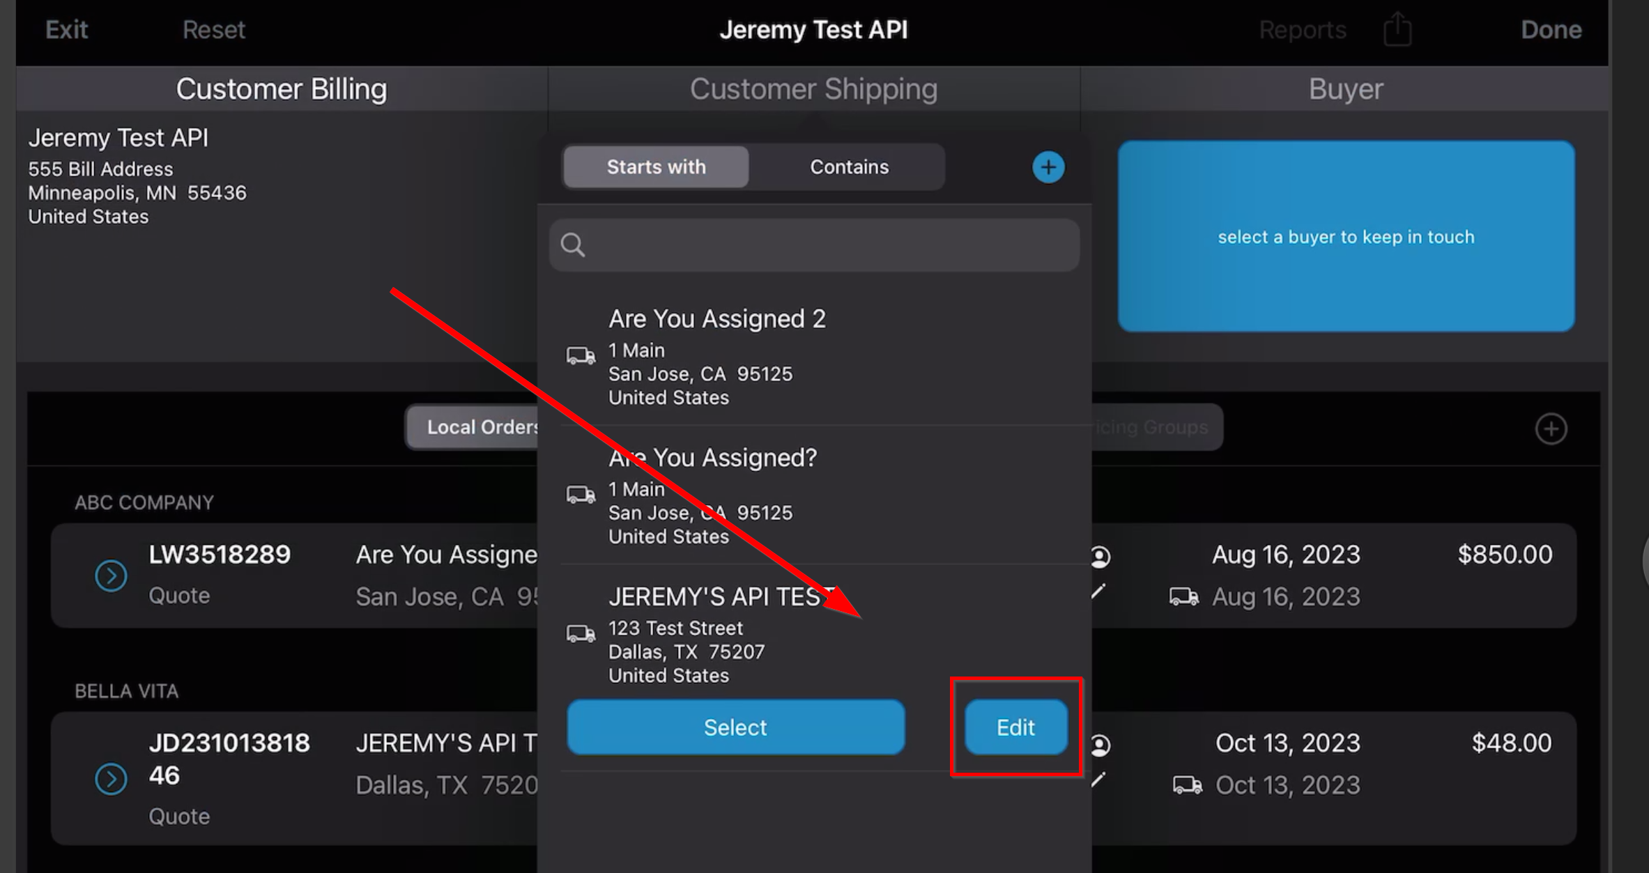The image size is (1649, 873).
Task: Switch to the Buyer tab
Action: (x=1345, y=88)
